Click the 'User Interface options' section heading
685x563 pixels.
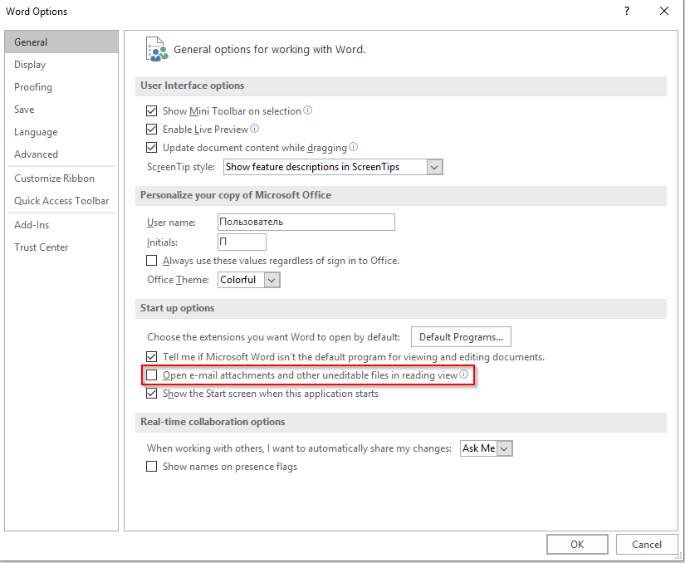193,86
